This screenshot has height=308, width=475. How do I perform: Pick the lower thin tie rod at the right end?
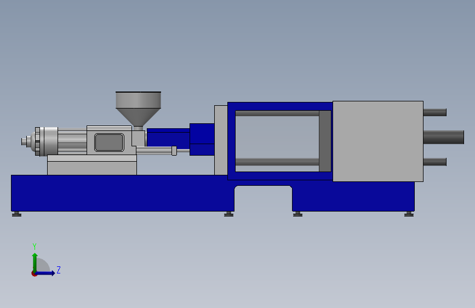(x=434, y=162)
